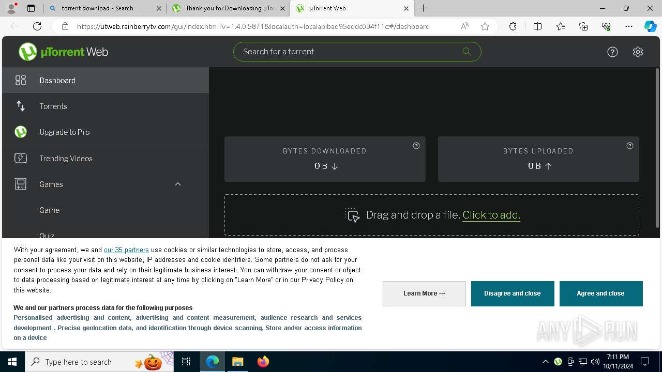662x372 pixels.
Task: Toggle split screen in Edge
Action: pos(537,26)
